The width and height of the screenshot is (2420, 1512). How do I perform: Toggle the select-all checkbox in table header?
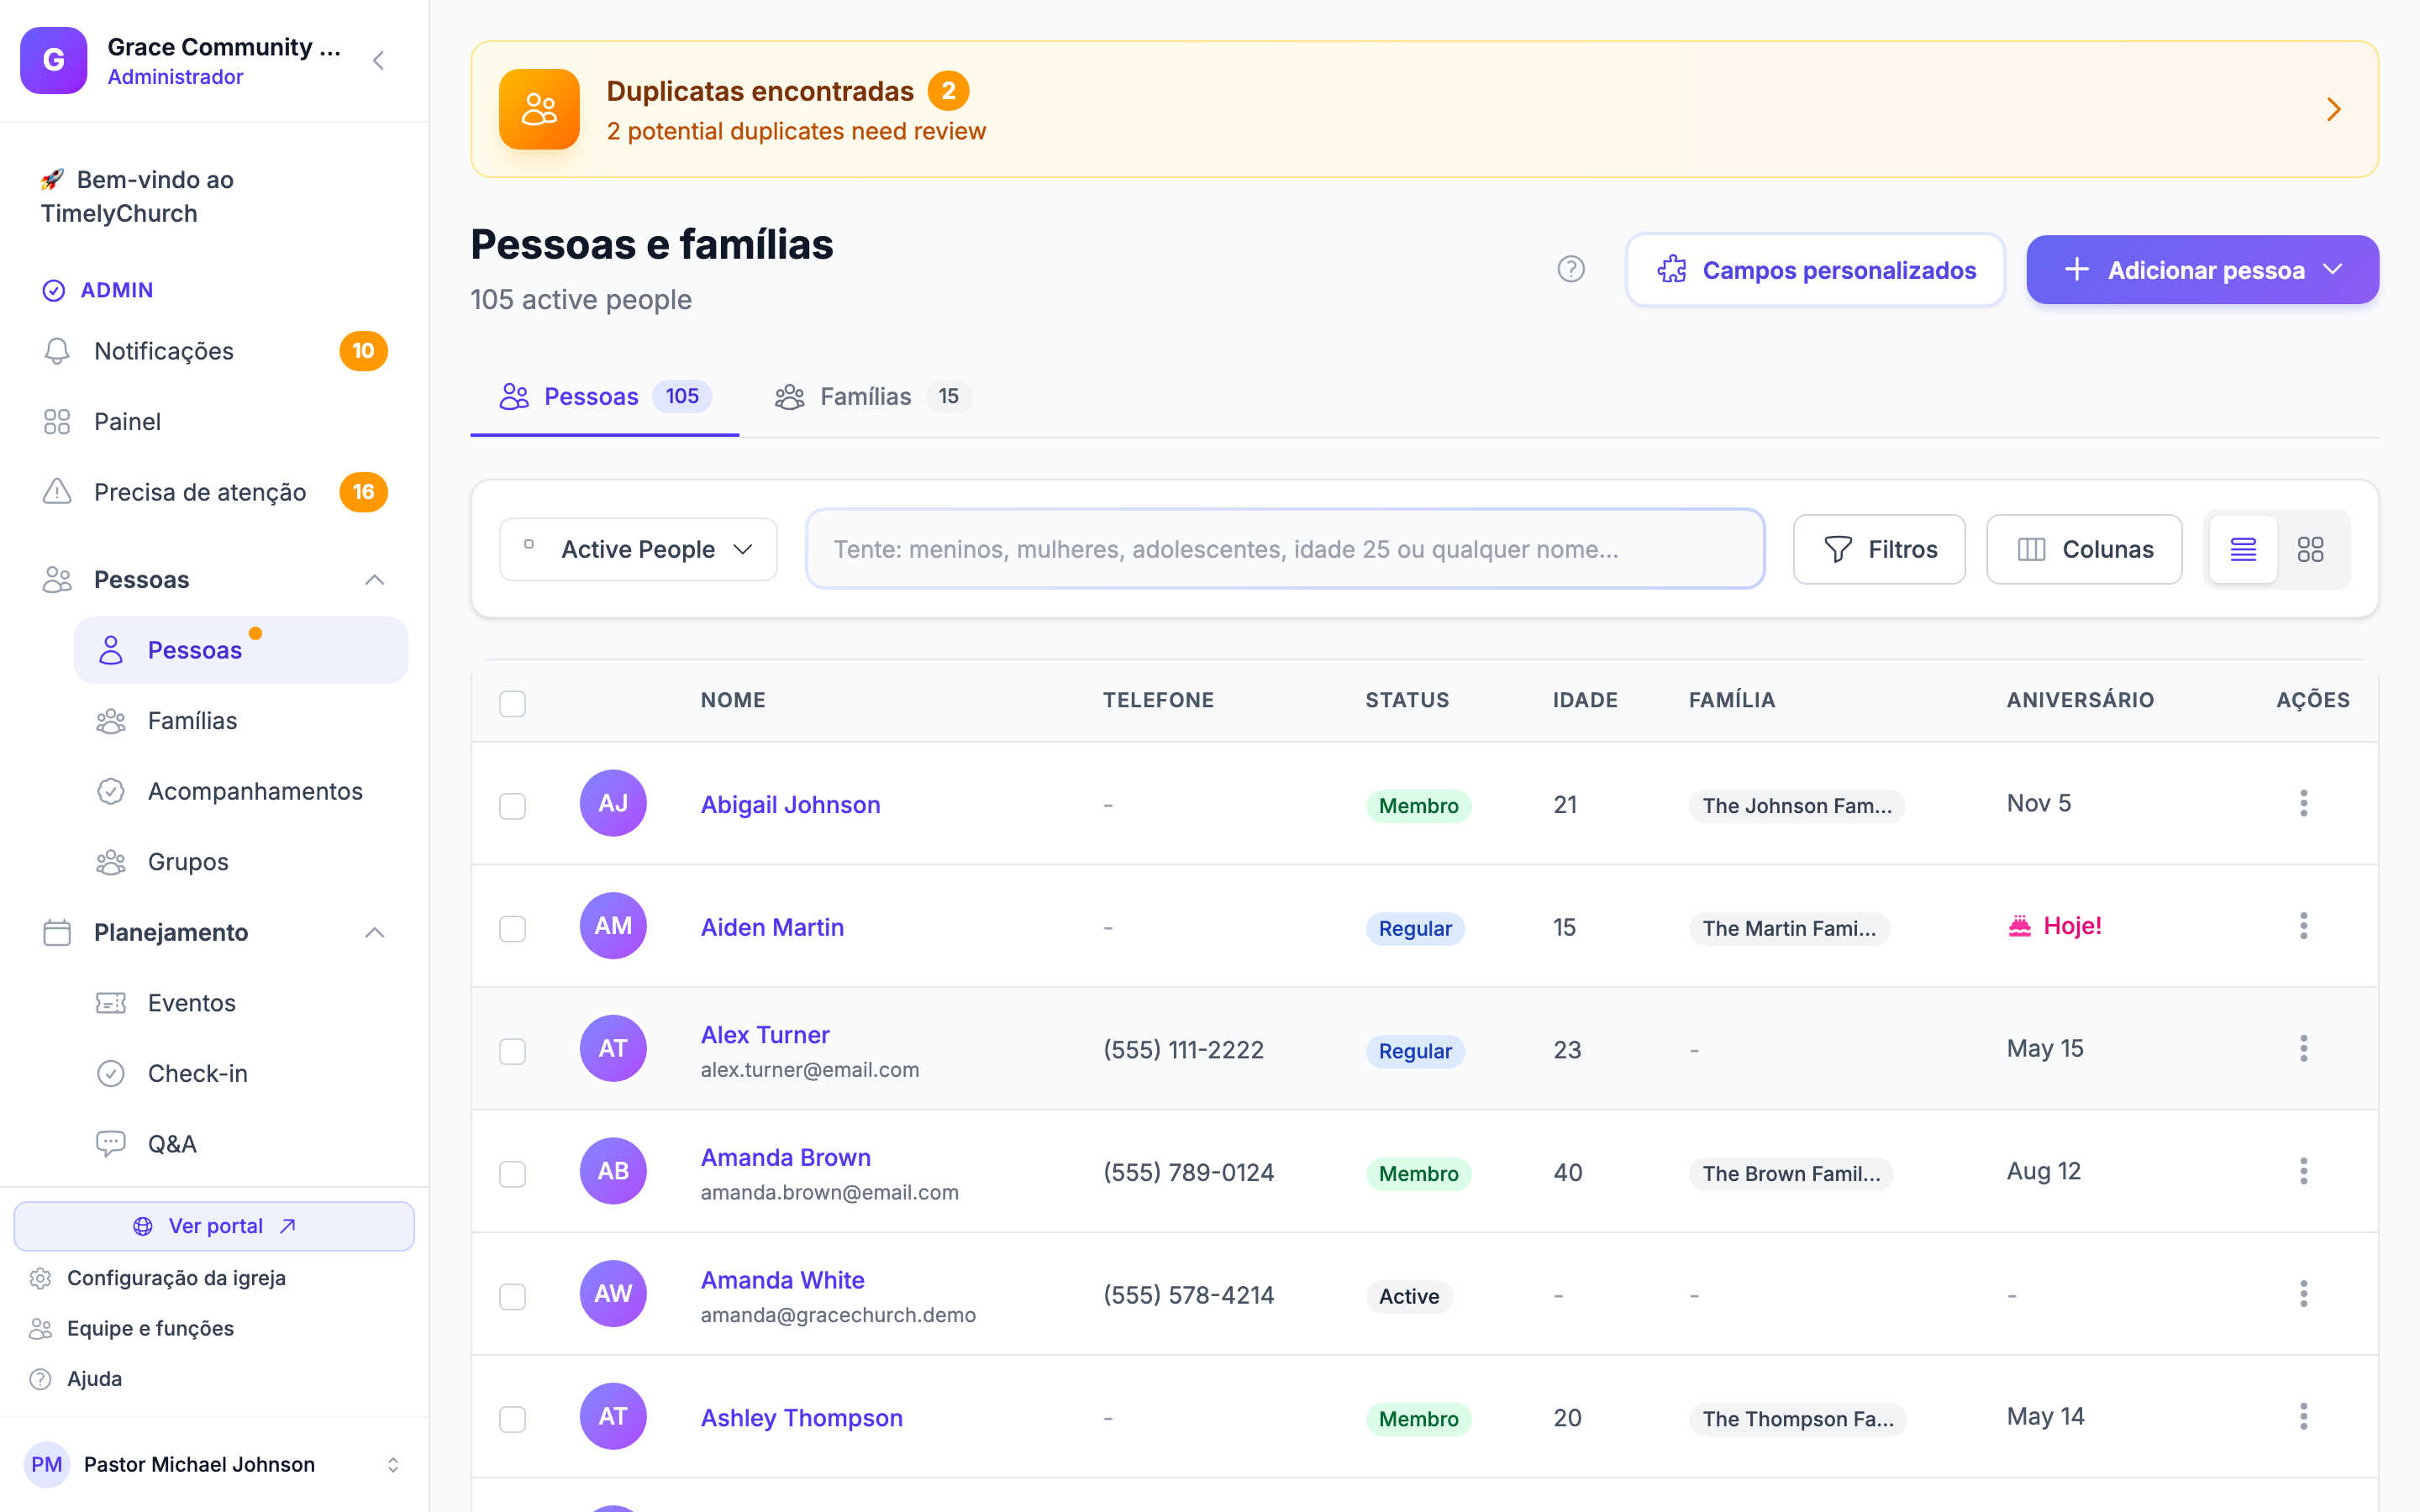click(x=513, y=703)
